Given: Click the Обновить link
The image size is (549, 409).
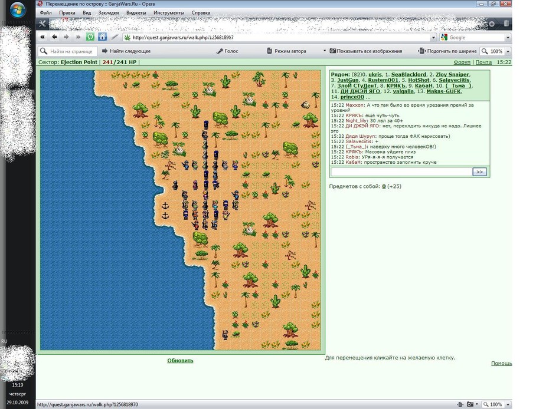Looking at the screenshot, I should click(180, 361).
